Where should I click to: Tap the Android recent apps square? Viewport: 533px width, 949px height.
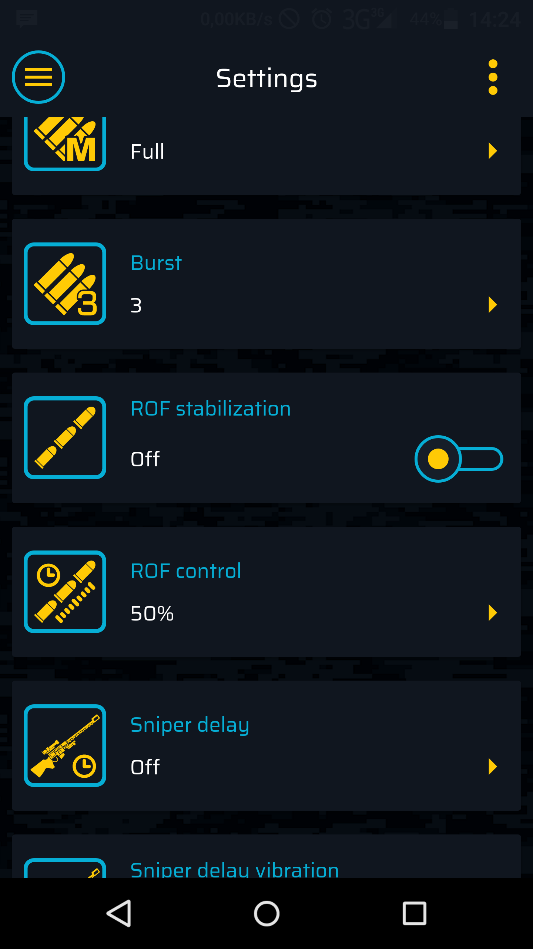pyautogui.click(x=414, y=913)
